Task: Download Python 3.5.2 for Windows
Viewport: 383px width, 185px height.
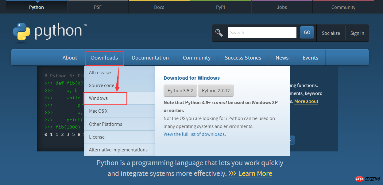Action: point(180,91)
